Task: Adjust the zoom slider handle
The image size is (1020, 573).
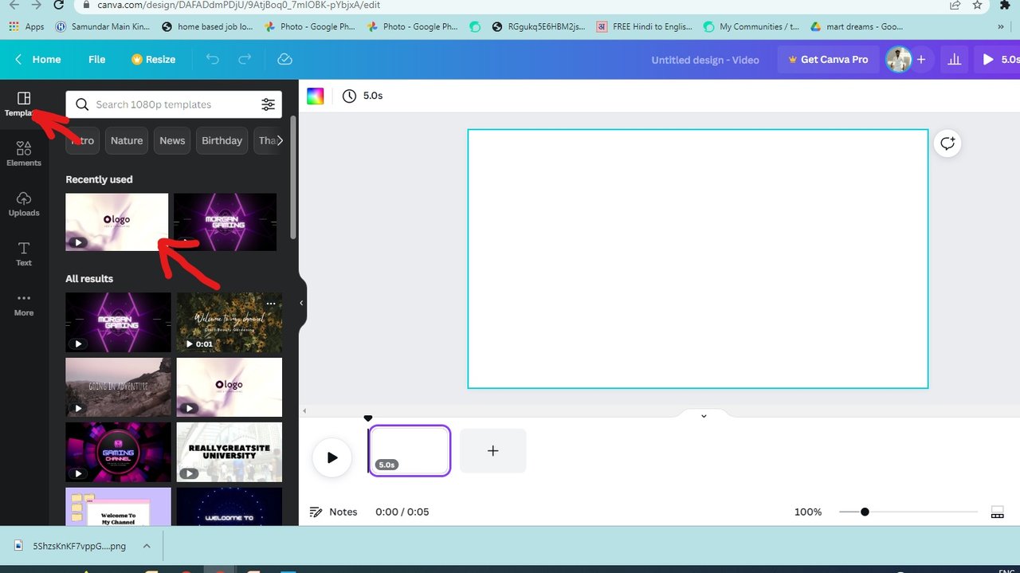Action: click(x=865, y=512)
